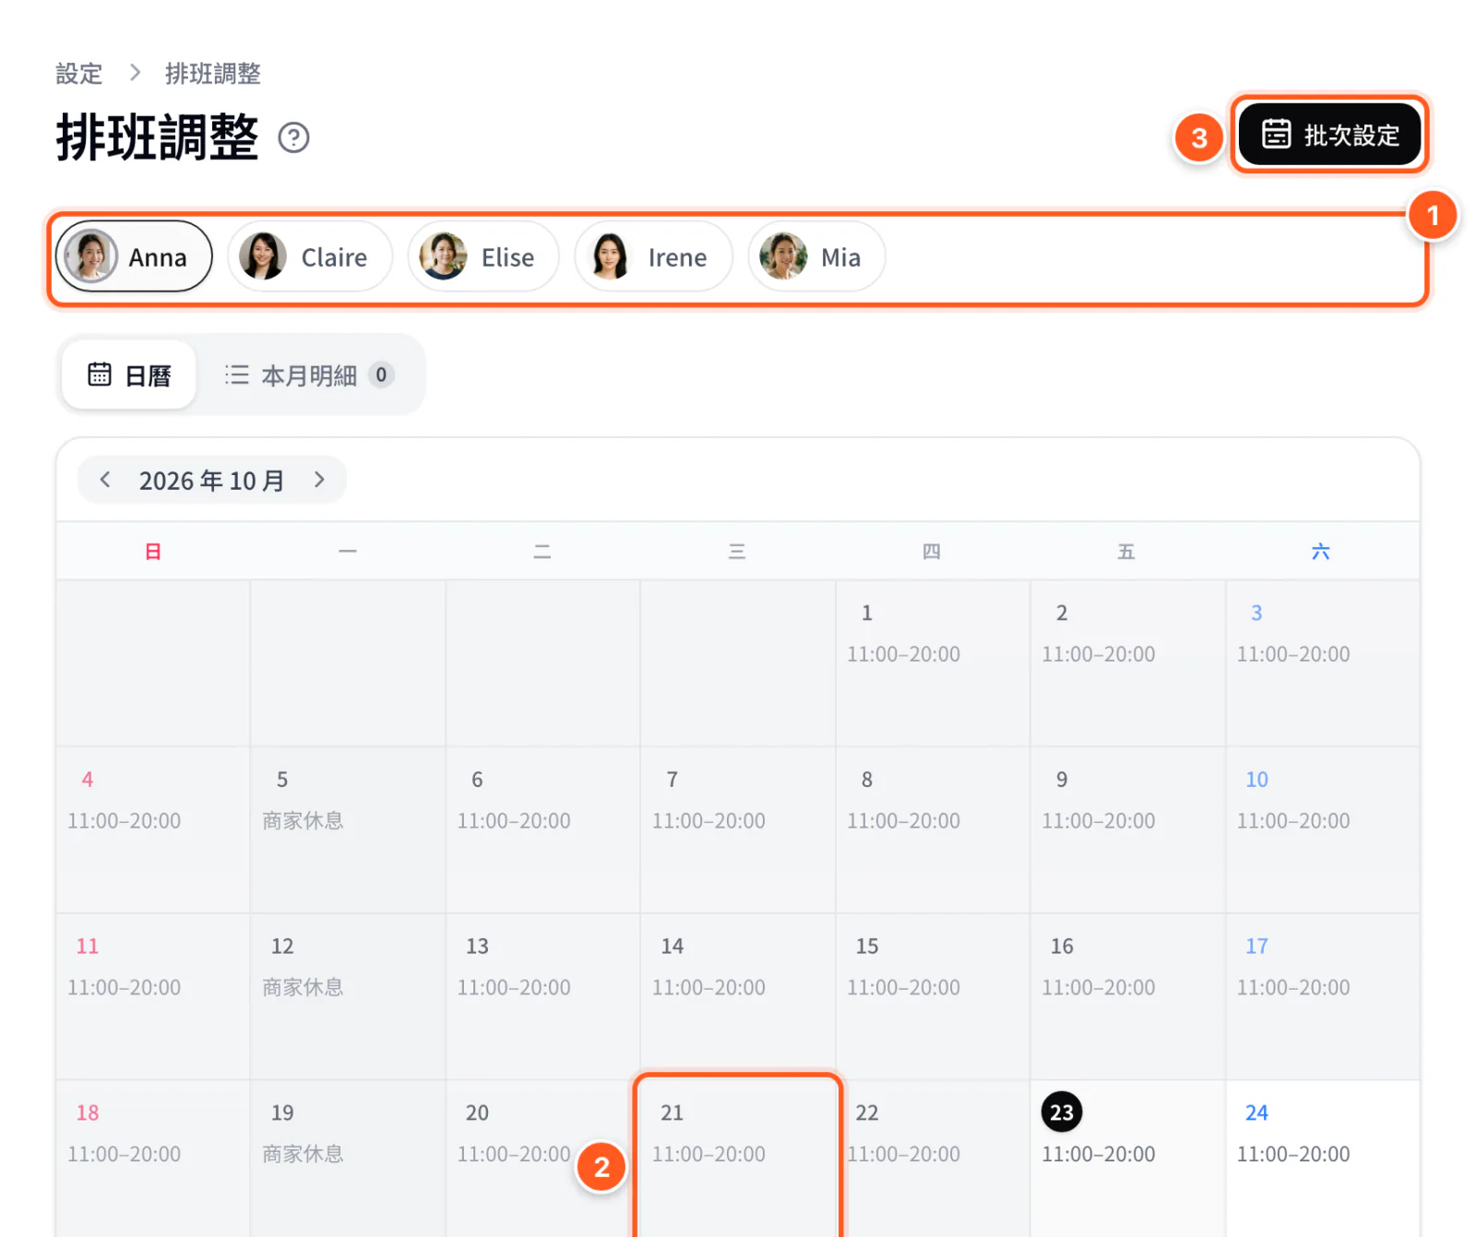Select the October 2 calendar cell
The height and width of the screenshot is (1237, 1476).
point(1127,663)
